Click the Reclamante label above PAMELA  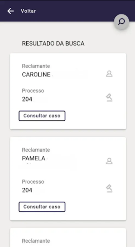36,150
